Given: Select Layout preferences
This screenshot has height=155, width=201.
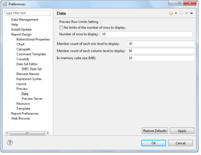Looking at the screenshot, I should (x=22, y=84).
